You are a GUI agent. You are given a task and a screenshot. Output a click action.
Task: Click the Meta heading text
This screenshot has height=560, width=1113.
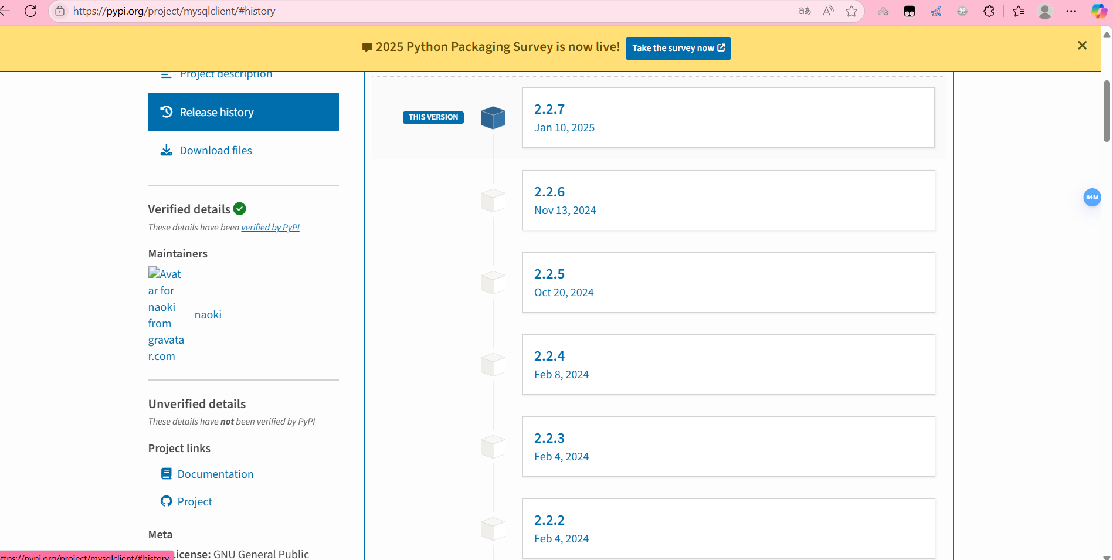(x=160, y=534)
